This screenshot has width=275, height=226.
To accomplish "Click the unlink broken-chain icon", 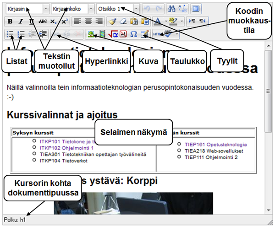I will pyautogui.click(x=67, y=34).
